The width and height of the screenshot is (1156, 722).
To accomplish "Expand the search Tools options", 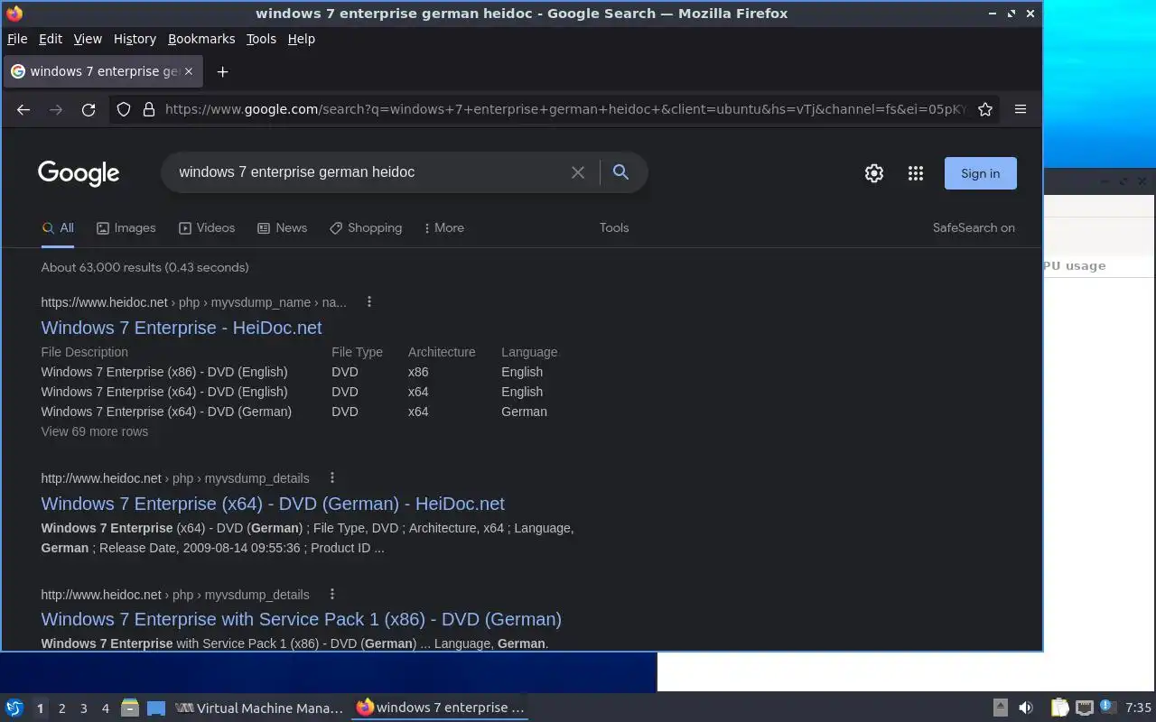I will pyautogui.click(x=614, y=228).
